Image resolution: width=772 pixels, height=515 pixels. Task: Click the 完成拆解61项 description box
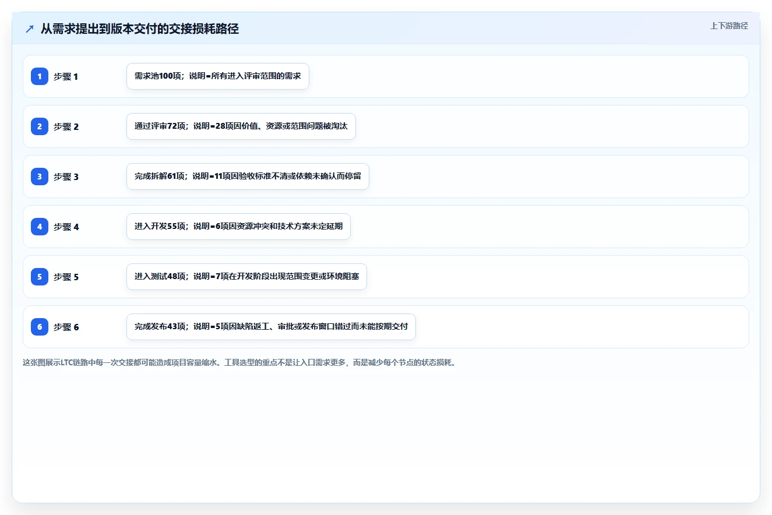tap(248, 177)
